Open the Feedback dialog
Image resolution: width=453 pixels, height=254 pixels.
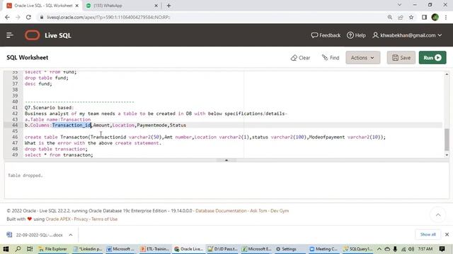(x=326, y=35)
